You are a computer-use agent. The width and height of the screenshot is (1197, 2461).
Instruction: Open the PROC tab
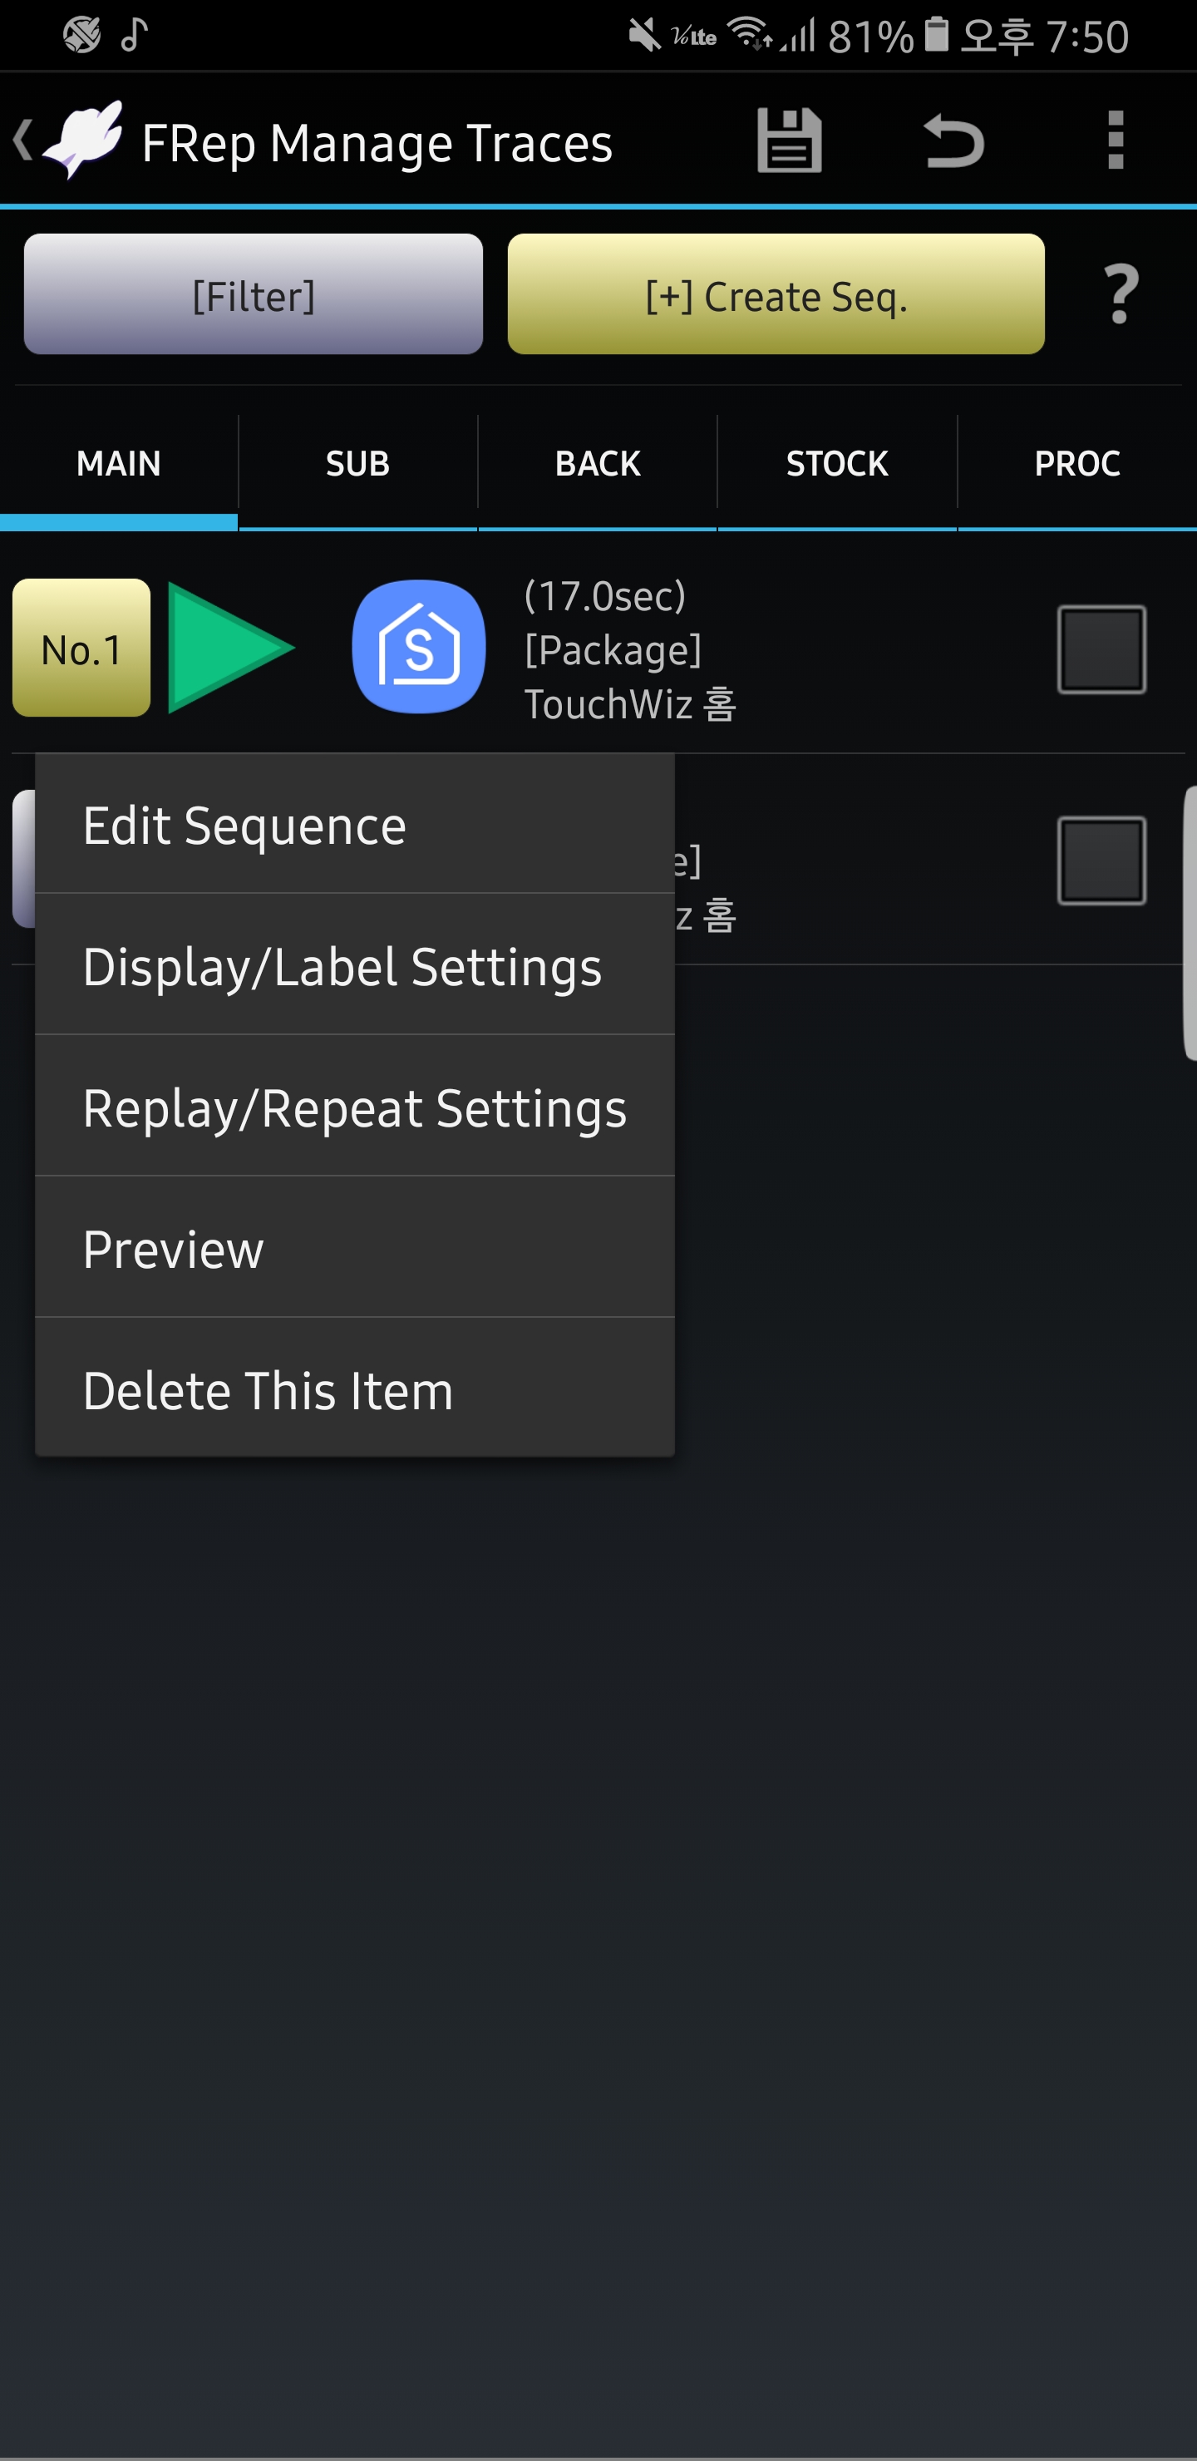click(x=1076, y=463)
